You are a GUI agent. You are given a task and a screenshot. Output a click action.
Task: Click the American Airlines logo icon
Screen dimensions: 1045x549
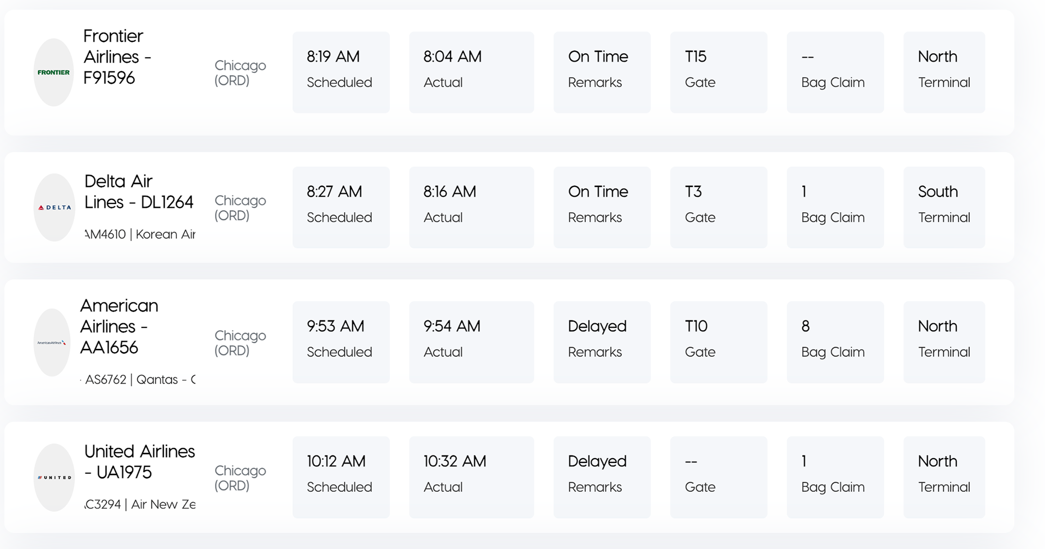click(x=52, y=342)
